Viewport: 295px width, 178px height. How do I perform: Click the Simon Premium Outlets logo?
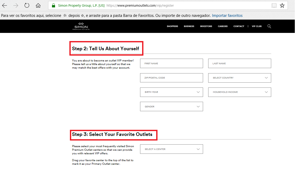[81, 26]
